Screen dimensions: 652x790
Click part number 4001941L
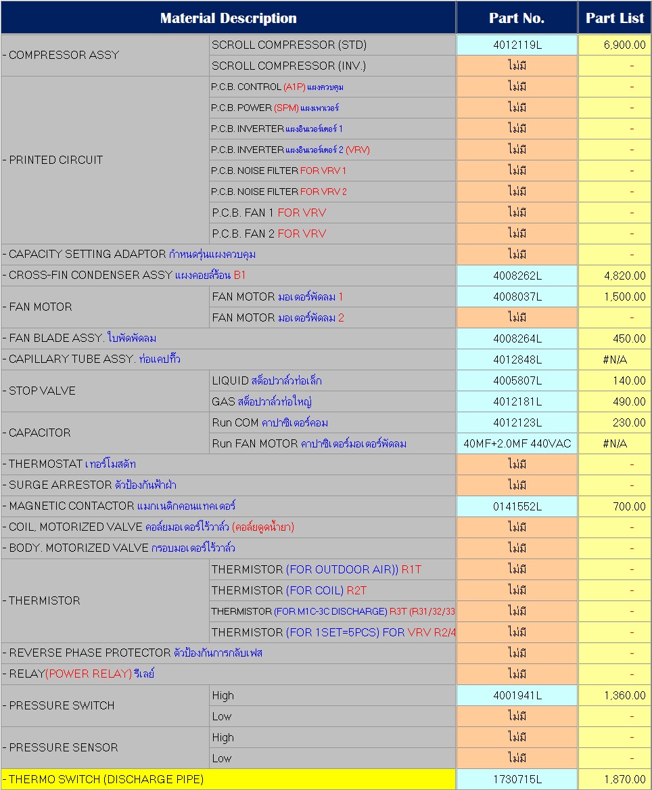click(x=517, y=696)
